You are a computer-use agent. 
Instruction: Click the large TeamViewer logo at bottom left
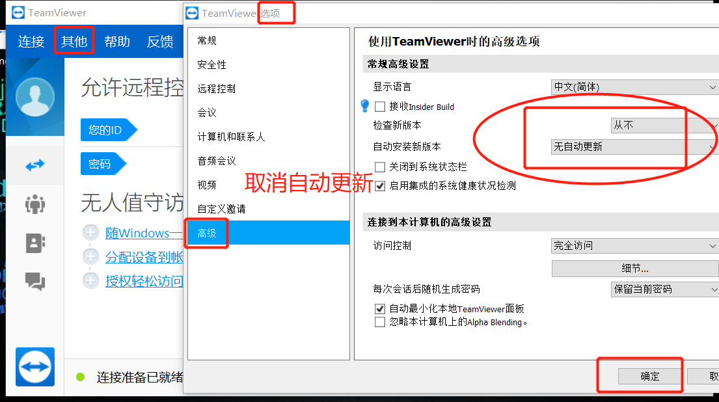coord(35,367)
